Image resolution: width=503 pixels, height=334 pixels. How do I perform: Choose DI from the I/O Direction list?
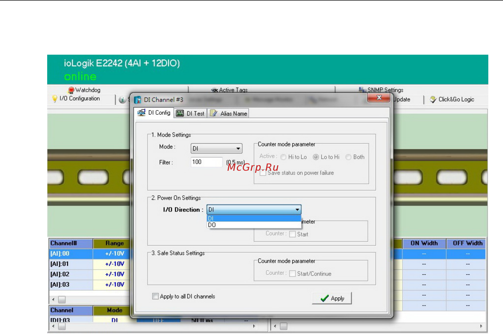pos(254,218)
